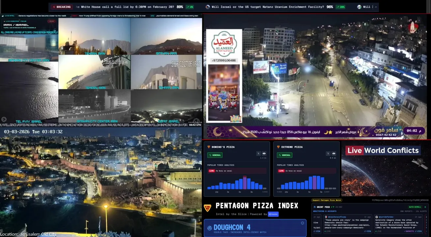This screenshot has width=431, height=237.
Task: Collapse the top market ticker with the chevron
Action: tap(376, 7)
